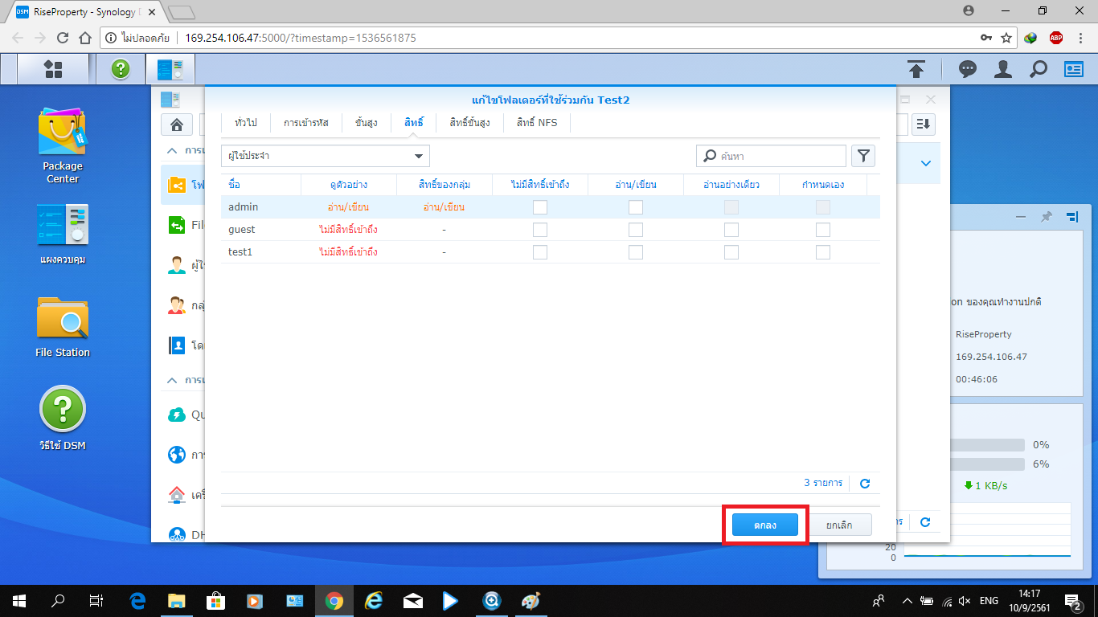
Task: Refresh the permissions list
Action: click(865, 484)
